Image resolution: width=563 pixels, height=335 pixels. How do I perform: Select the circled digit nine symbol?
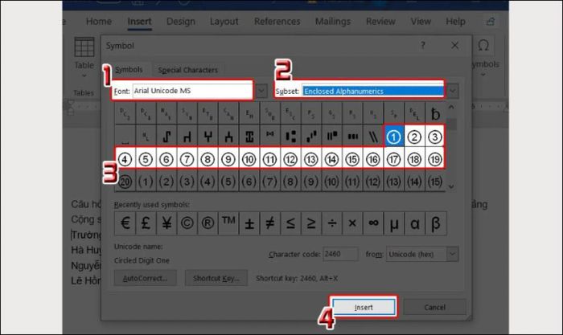coord(228,158)
